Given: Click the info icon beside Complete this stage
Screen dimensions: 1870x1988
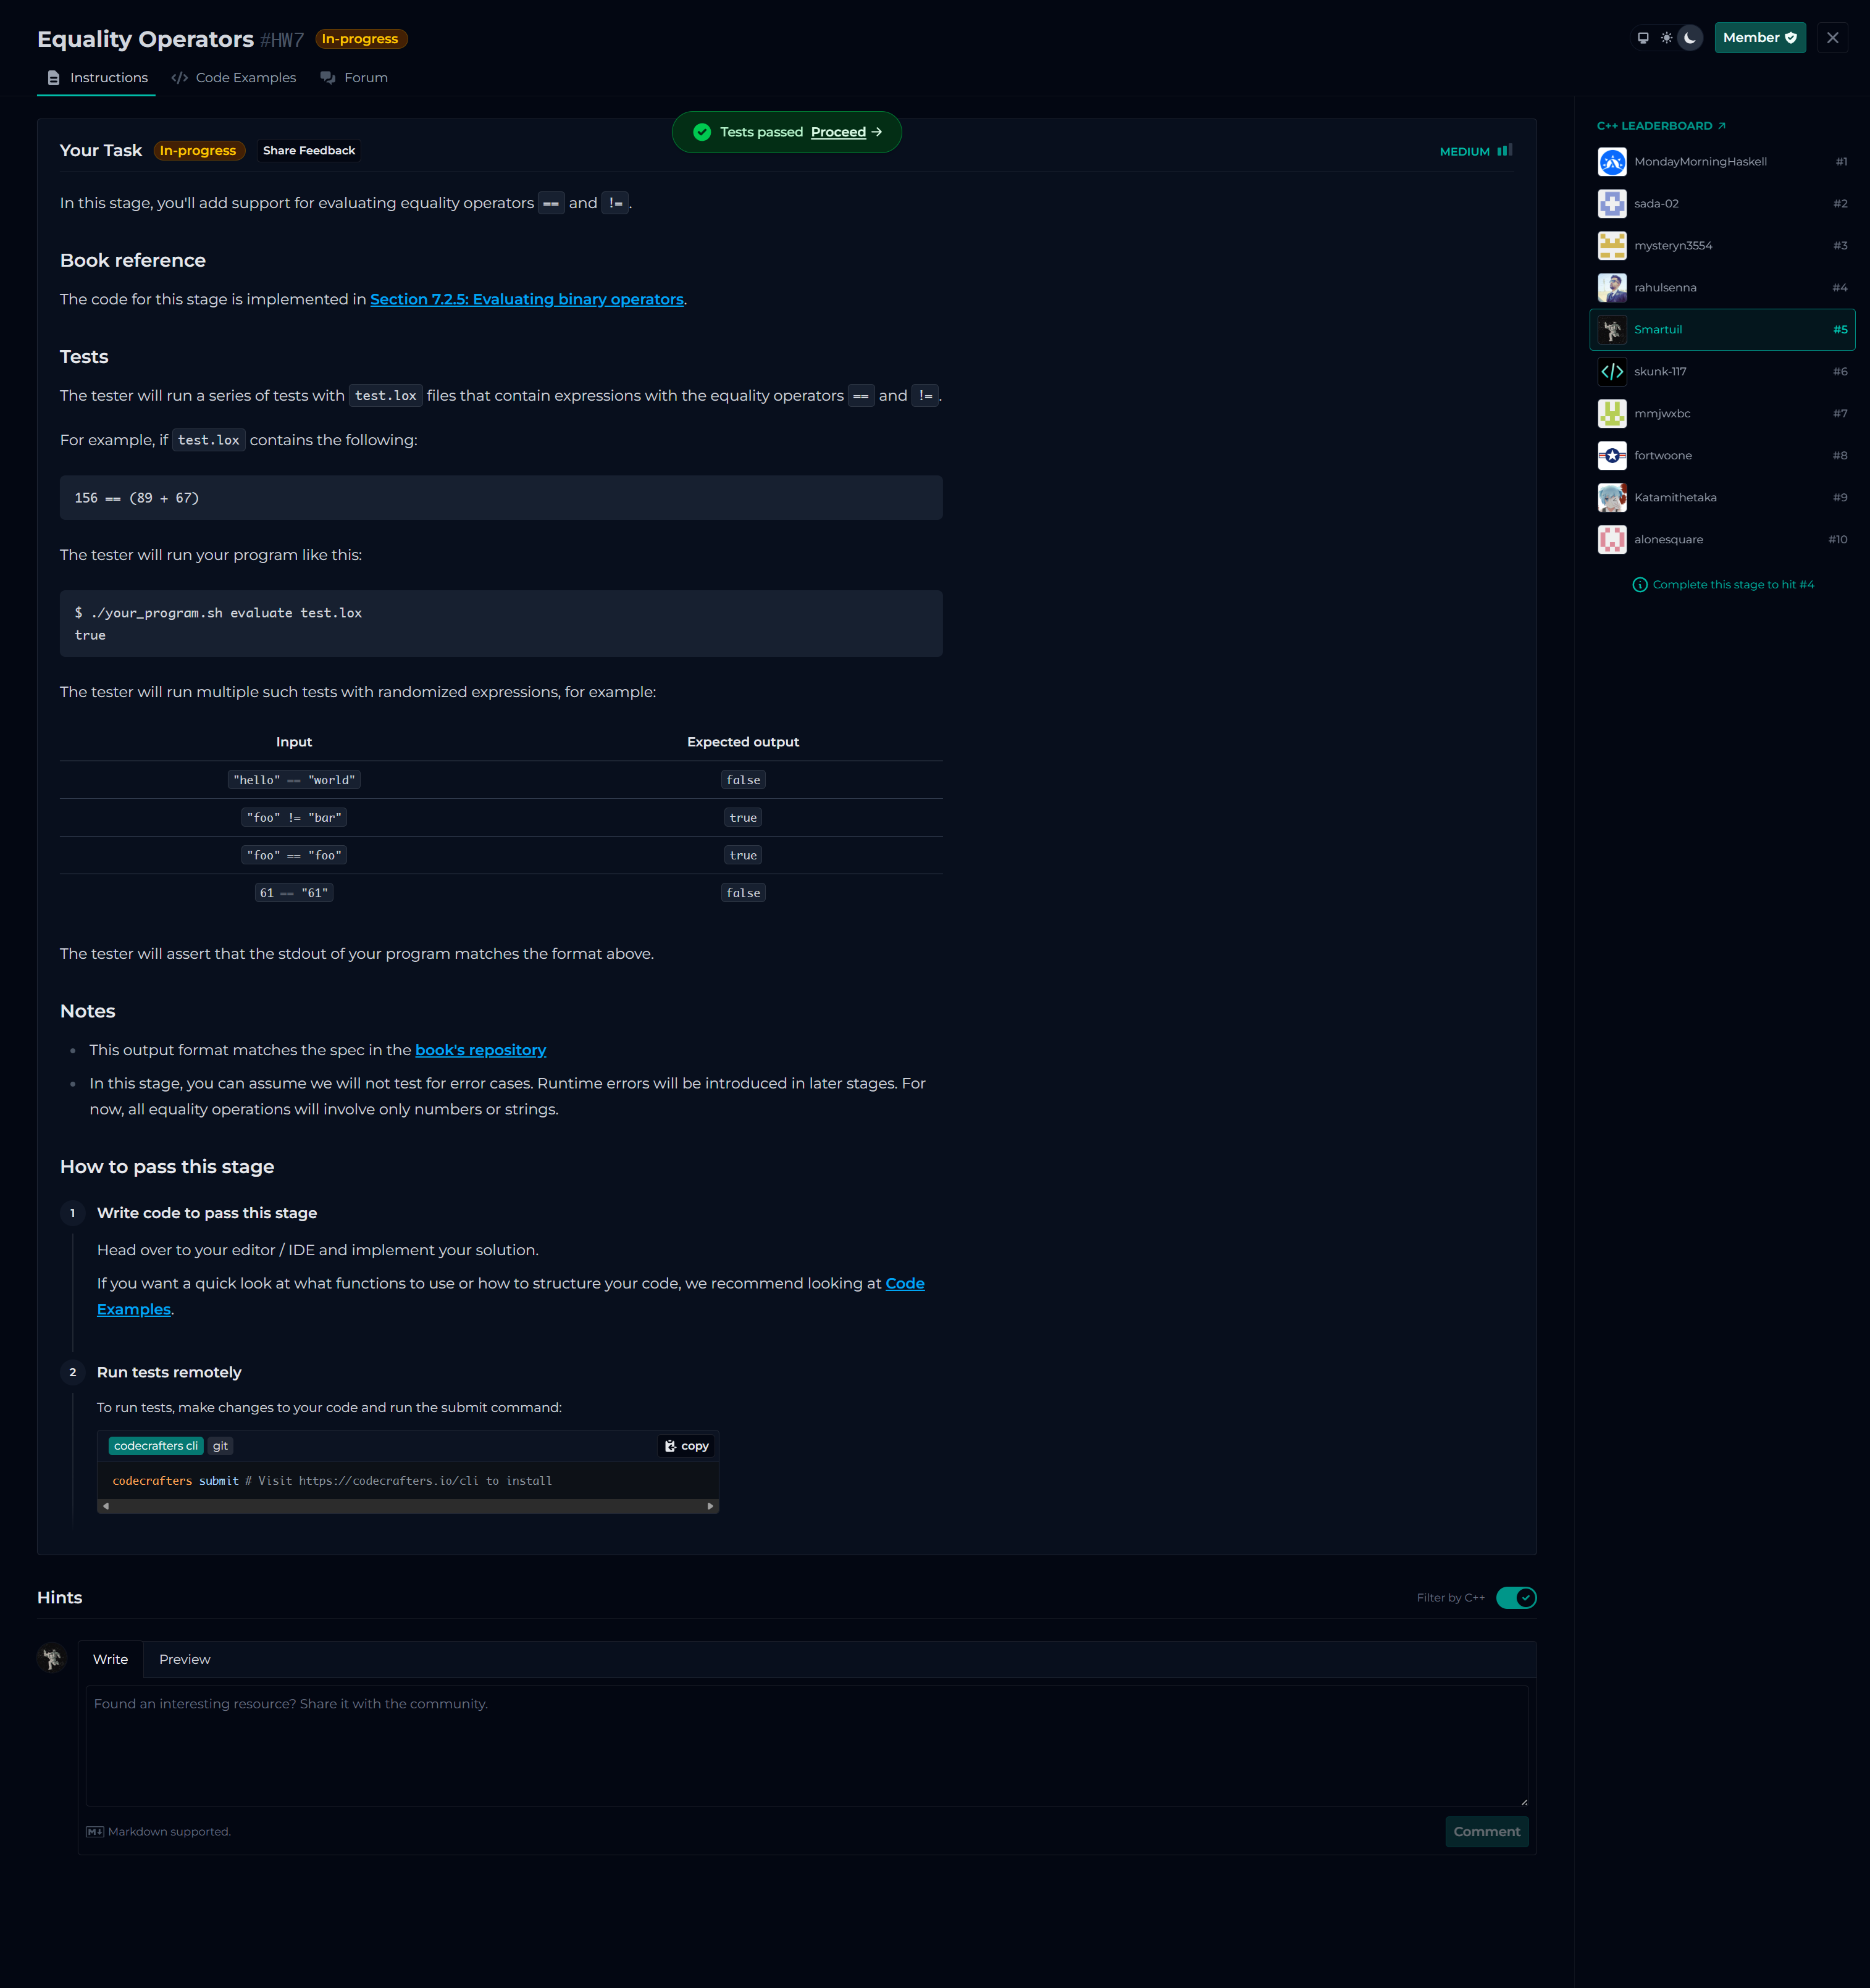Looking at the screenshot, I should 1639,585.
